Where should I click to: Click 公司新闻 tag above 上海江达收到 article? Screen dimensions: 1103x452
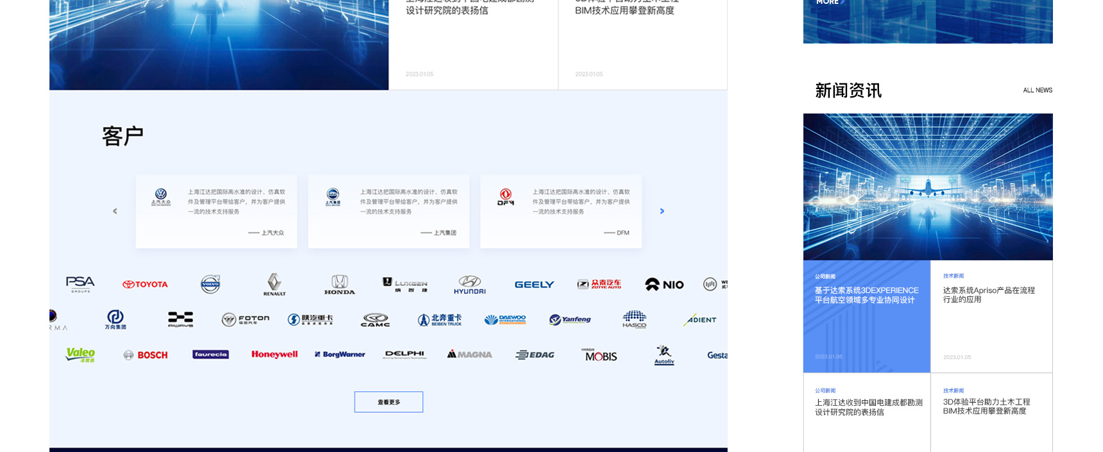pos(825,390)
